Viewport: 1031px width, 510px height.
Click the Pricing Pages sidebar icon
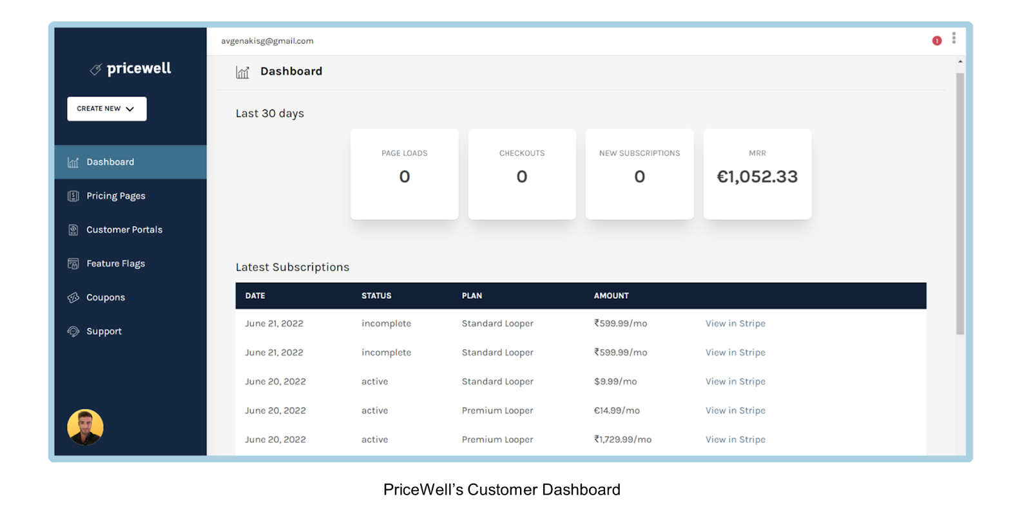click(x=73, y=196)
